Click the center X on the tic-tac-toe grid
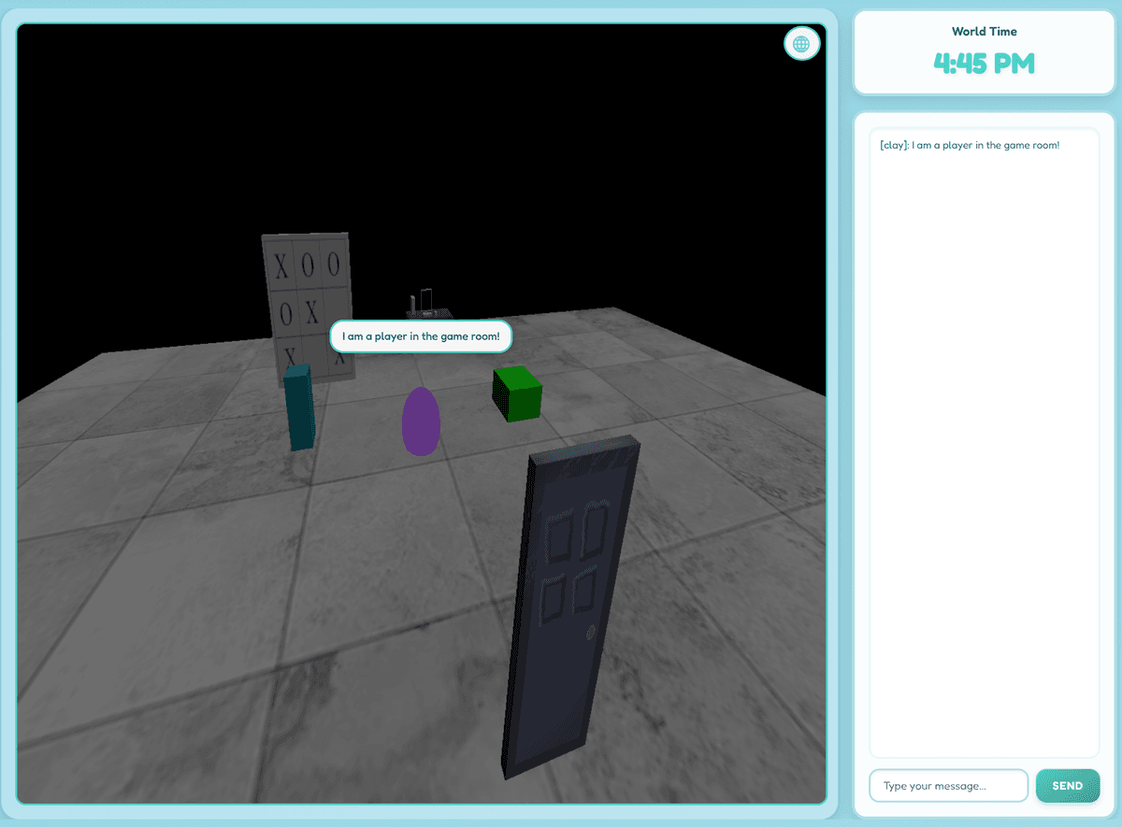 click(311, 312)
